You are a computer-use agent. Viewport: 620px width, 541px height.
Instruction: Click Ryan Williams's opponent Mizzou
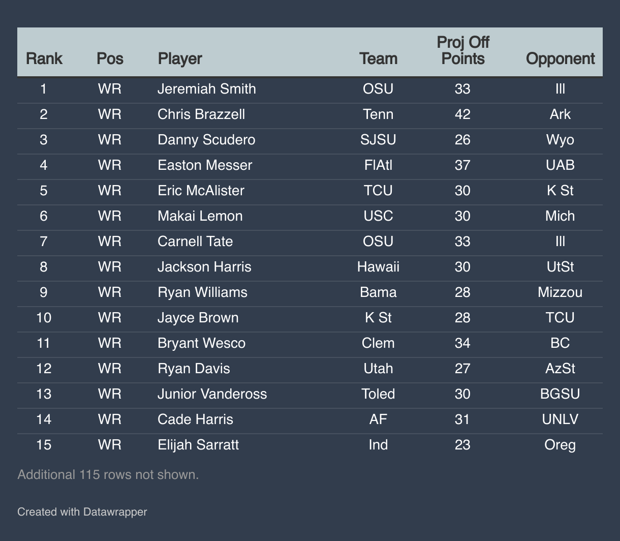click(560, 292)
